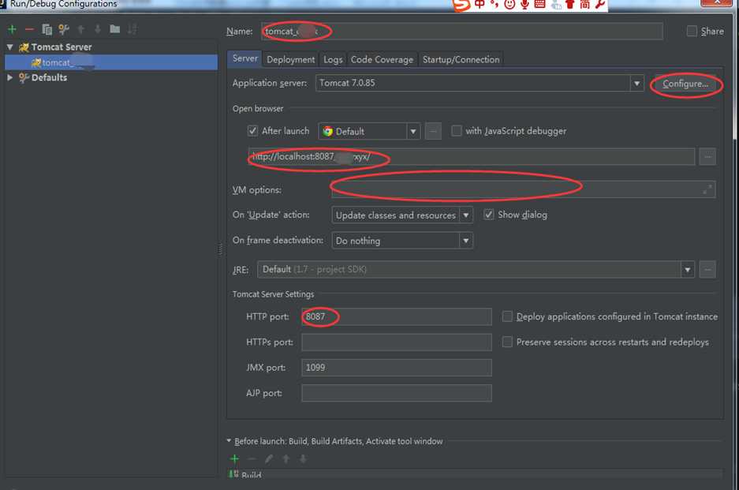Open the On frame deactivation dropdown
739x490 pixels.
click(465, 241)
